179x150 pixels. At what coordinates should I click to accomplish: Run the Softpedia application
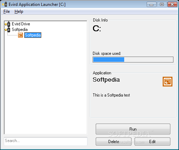(x=133, y=129)
